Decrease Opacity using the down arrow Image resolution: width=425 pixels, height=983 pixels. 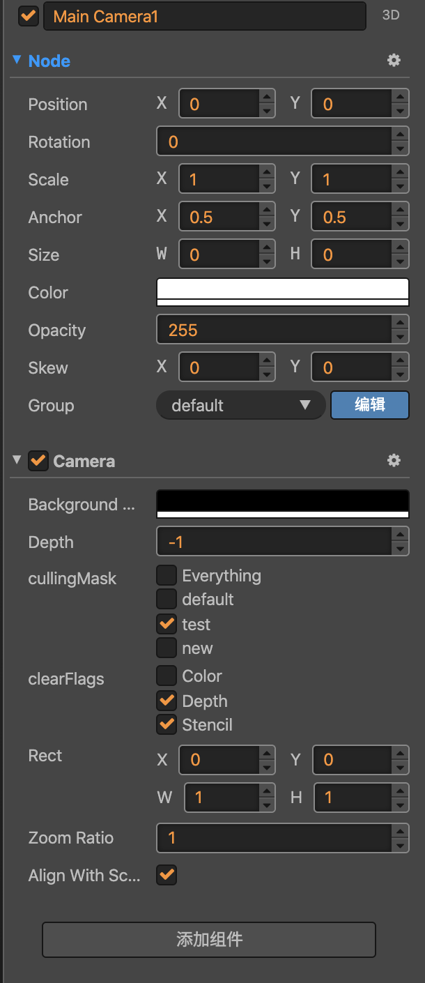[x=400, y=337]
